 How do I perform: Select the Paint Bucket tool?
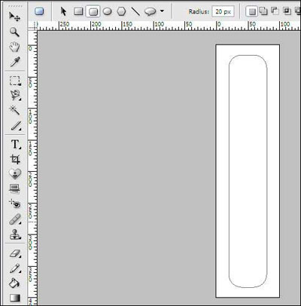pyautogui.click(x=14, y=283)
